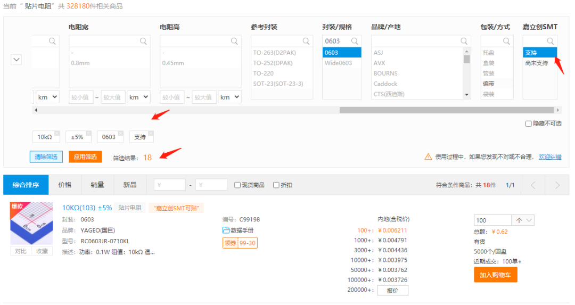Viewport: 575px width, 305px height.
Task: Select the 销量 sort tab
Action: (97, 185)
